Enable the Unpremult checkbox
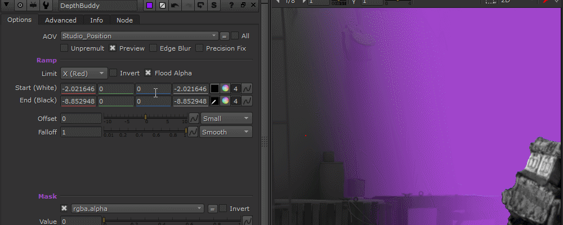Screen dimensions: 563x225 coord(64,48)
